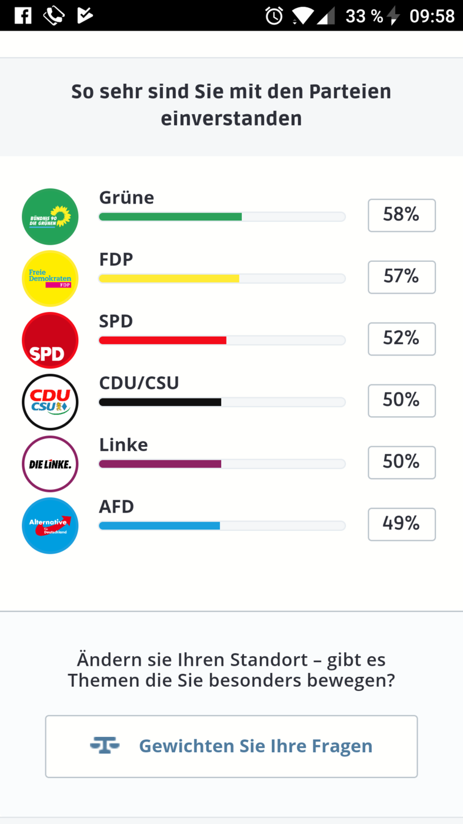
Task: Click the scales icon on weighting button
Action: pos(105,746)
